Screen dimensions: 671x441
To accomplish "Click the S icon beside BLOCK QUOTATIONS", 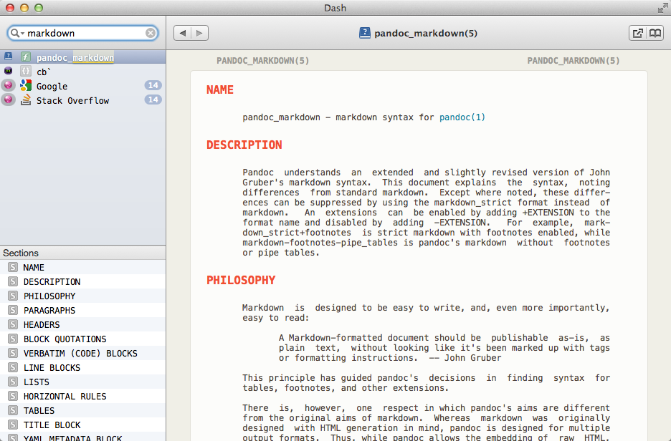I will [x=13, y=339].
